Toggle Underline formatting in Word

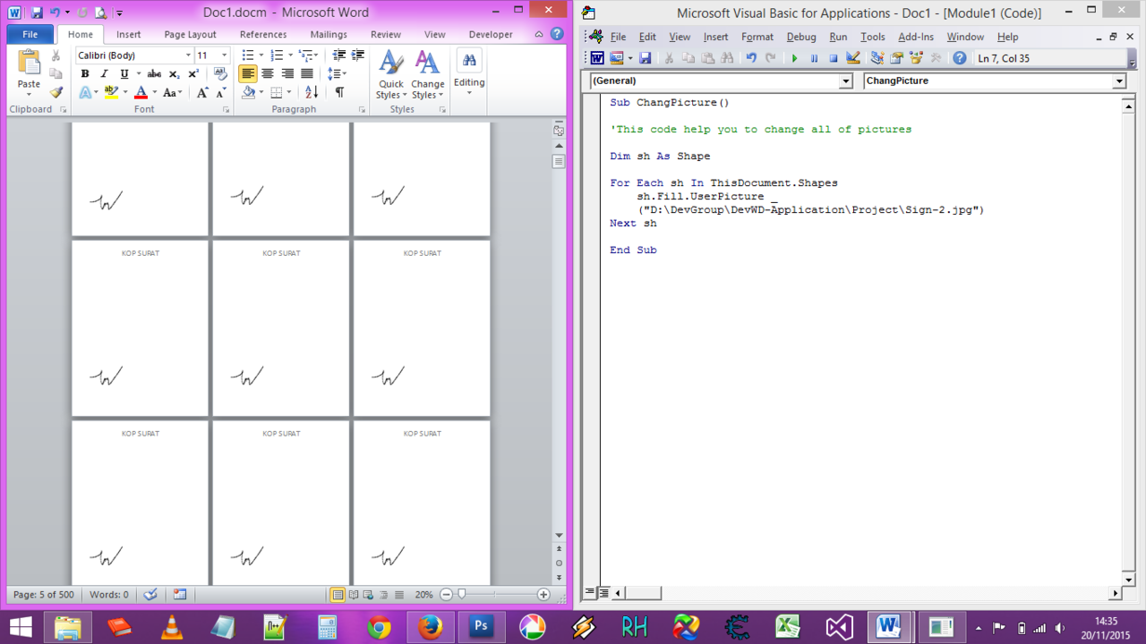pos(124,74)
